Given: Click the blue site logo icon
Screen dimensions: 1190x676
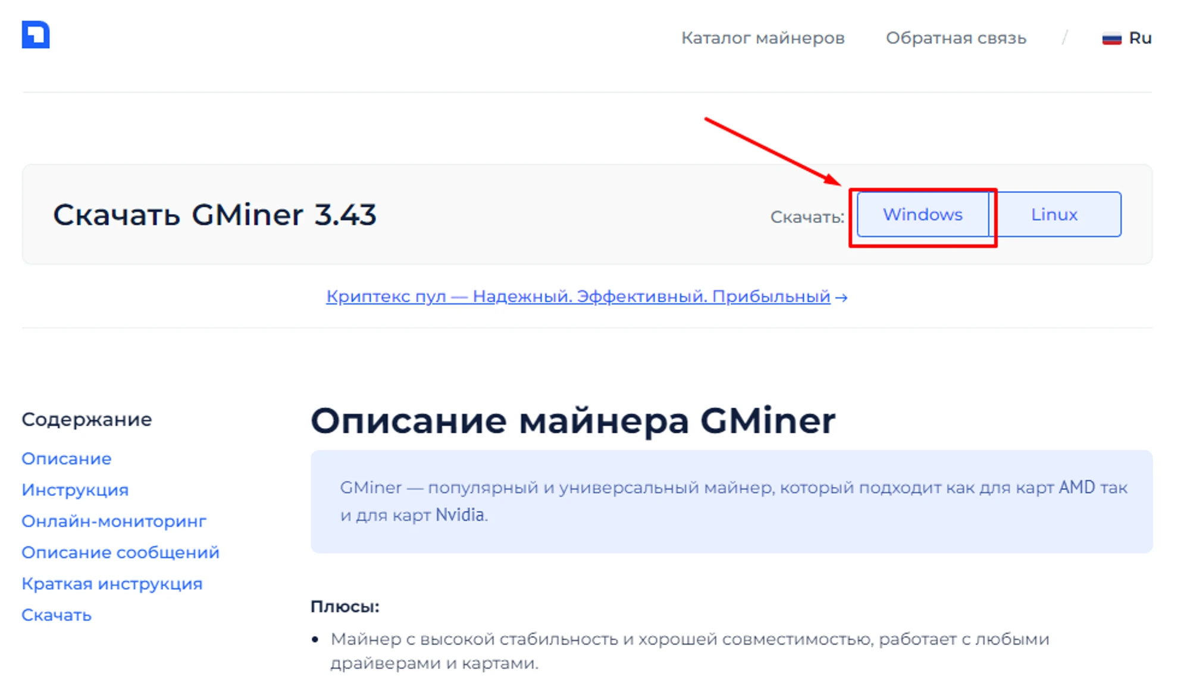Looking at the screenshot, I should (36, 34).
